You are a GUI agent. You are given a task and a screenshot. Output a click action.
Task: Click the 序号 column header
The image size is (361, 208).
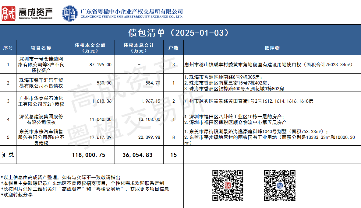pos(8,48)
